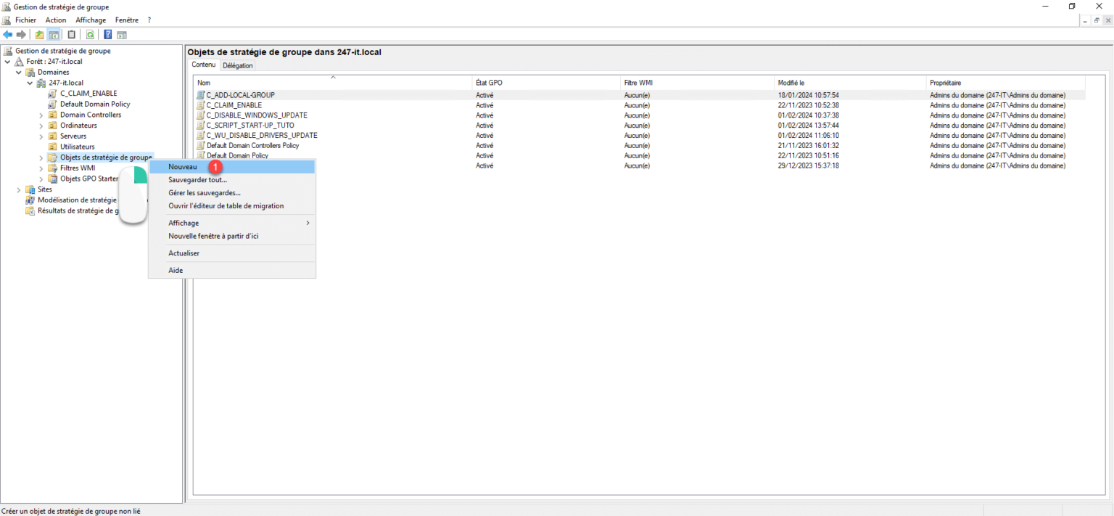Open the Affichage menu in the menu bar

point(90,20)
